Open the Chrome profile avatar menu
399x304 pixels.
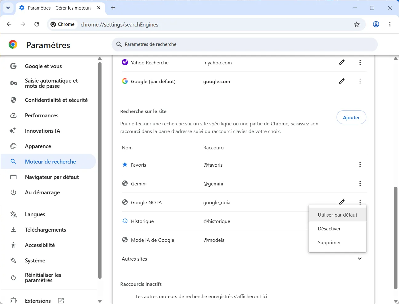pyautogui.click(x=376, y=24)
